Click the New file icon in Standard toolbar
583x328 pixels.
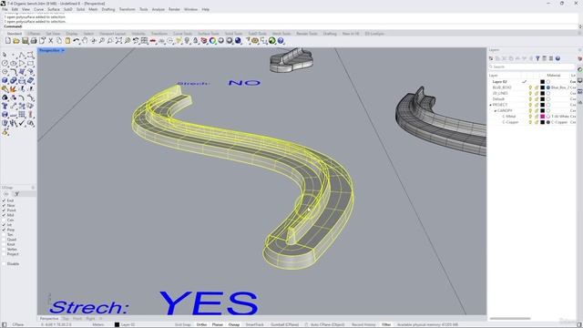tap(8, 41)
